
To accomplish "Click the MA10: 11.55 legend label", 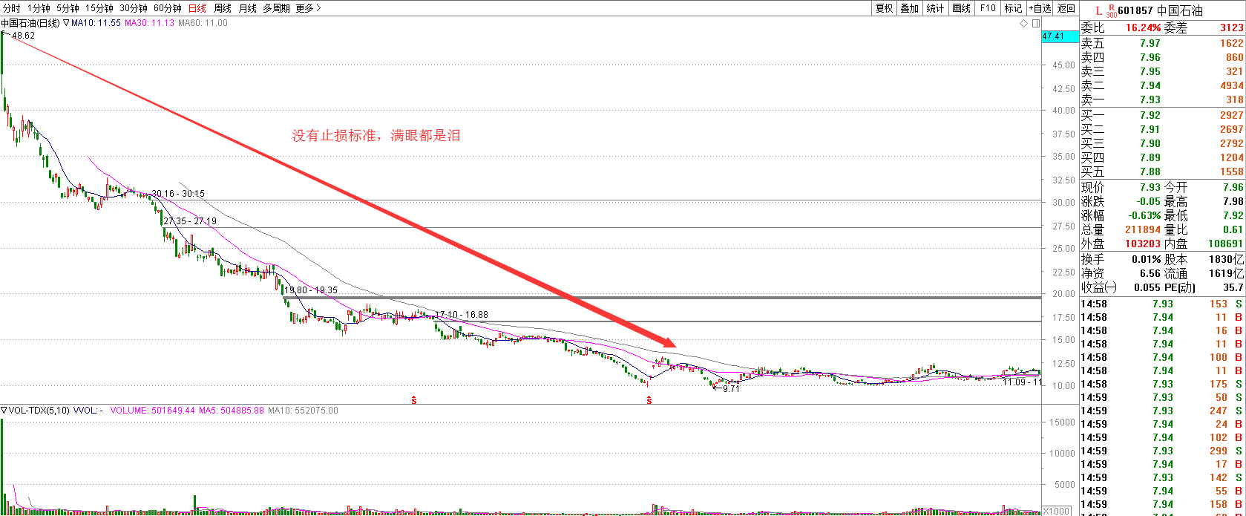I will tap(96, 23).
